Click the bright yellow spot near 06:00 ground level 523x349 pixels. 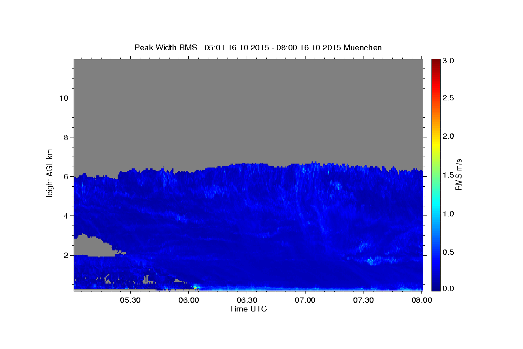tap(195, 287)
